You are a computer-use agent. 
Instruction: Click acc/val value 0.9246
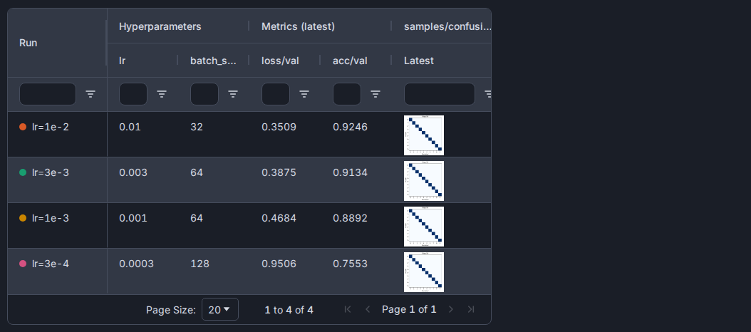coord(350,127)
